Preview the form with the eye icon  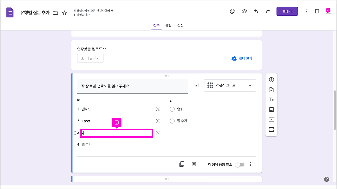[244, 11]
